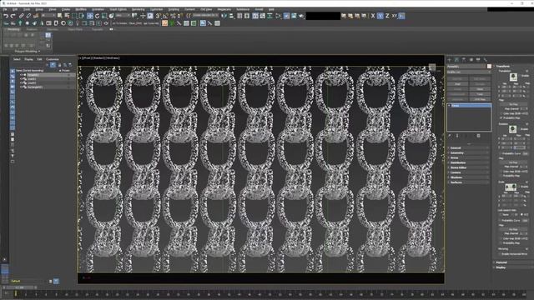Activate the Select and Rotate tool

pos(97,16)
